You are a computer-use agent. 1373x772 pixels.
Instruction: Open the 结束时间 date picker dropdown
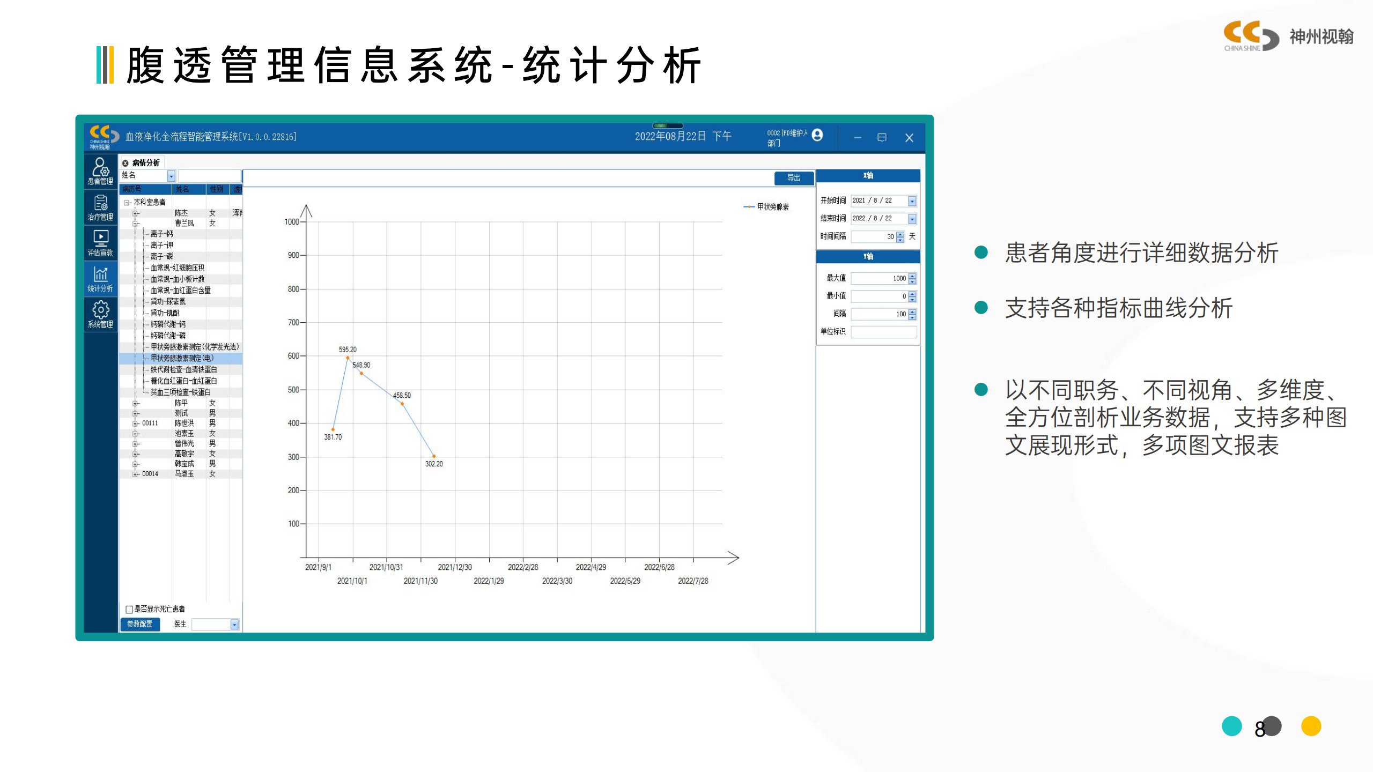click(912, 219)
